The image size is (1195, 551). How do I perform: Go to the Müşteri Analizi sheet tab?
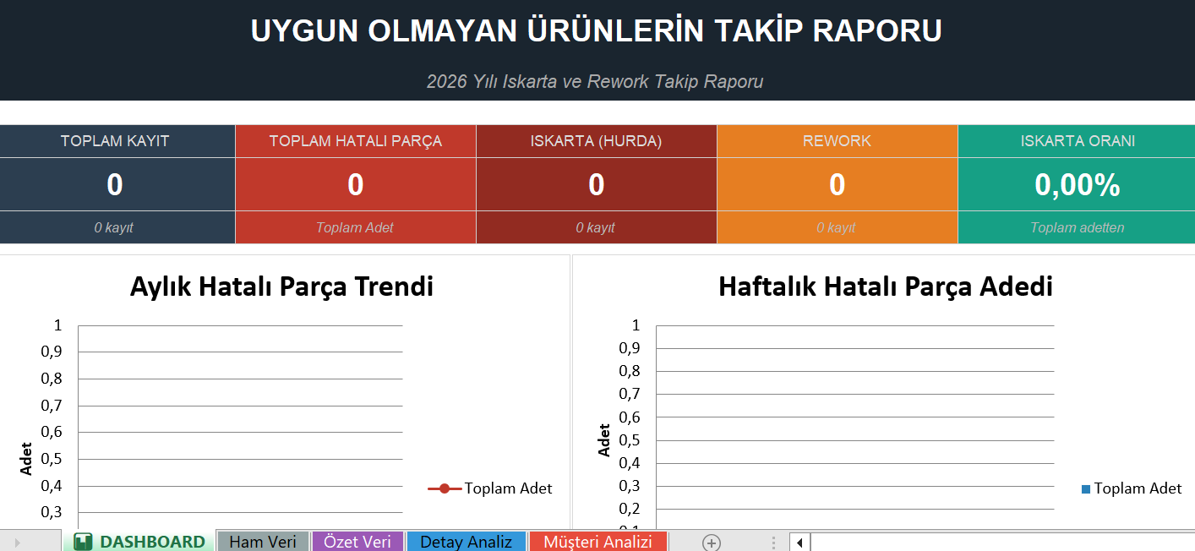point(598,542)
